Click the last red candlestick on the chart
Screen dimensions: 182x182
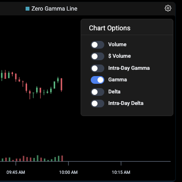click(x=61, y=85)
